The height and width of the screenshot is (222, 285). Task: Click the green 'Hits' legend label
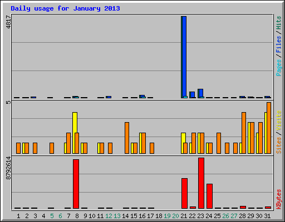279,23
